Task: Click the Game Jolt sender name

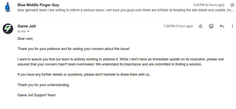Action: click(27, 26)
